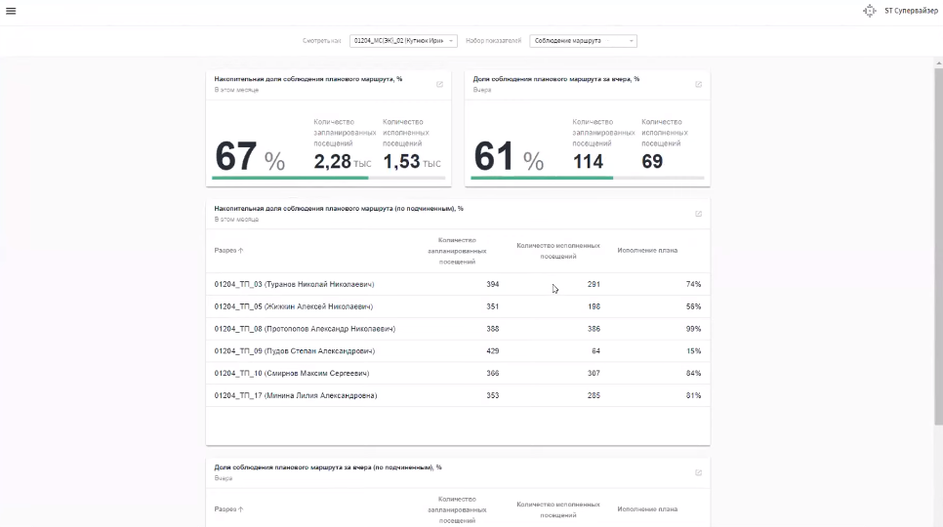Sort the bottom table by the Разрез arrow
943x527 pixels.
point(241,509)
